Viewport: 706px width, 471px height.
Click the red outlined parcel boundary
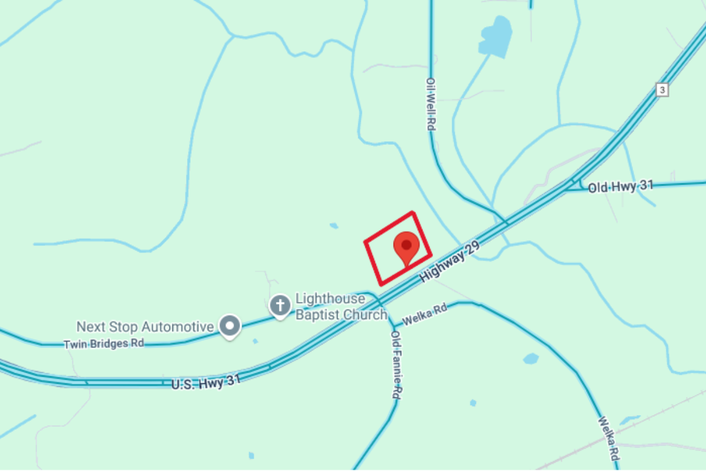[x=398, y=249]
